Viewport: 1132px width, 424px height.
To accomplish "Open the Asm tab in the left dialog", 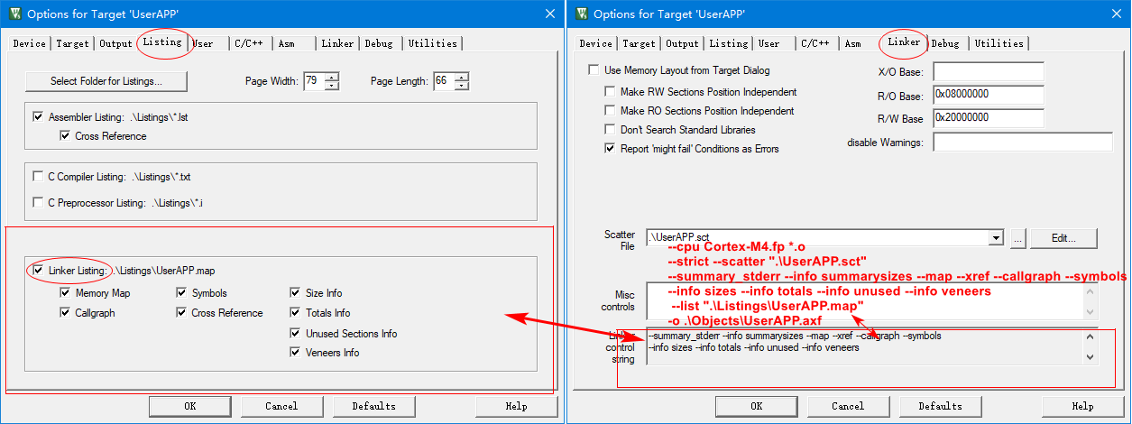I will point(286,43).
